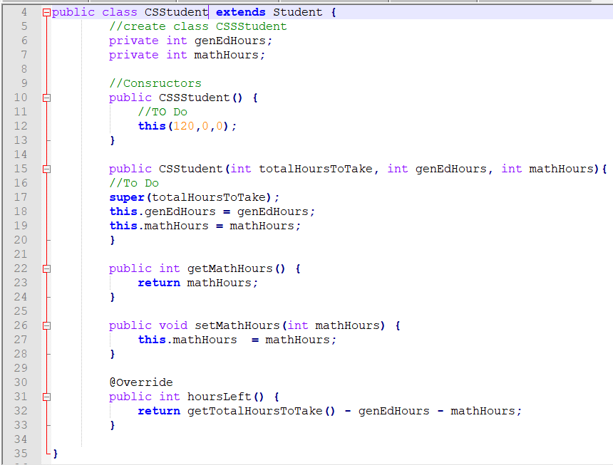Image resolution: width=613 pixels, height=465 pixels.
Task: Click the closing brace on line 35
Action: point(56,454)
